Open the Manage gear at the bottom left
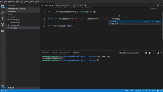 pyautogui.click(x=3, y=86)
